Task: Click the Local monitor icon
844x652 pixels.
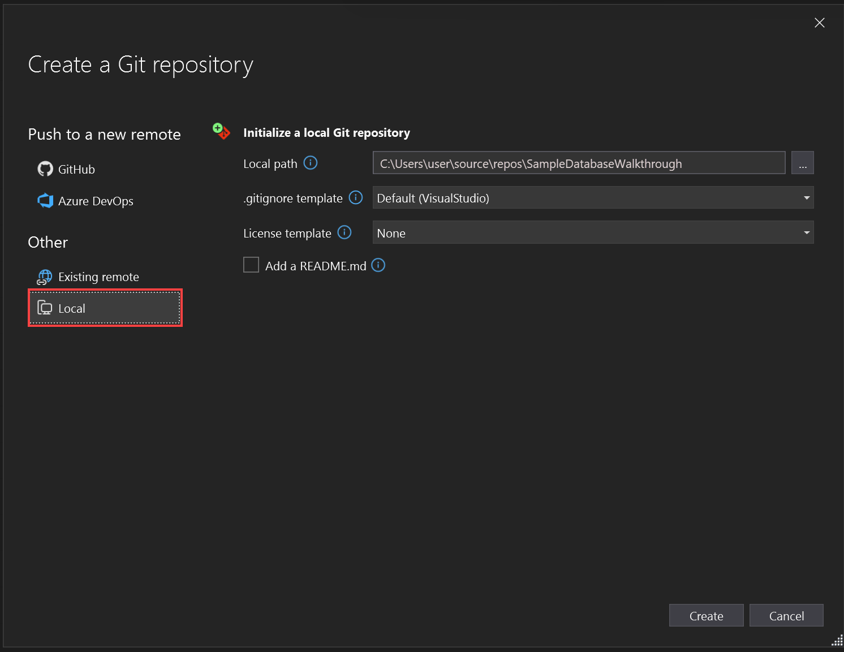Action: coord(45,308)
